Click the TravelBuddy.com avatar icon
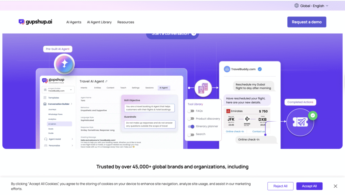 coord(227,69)
